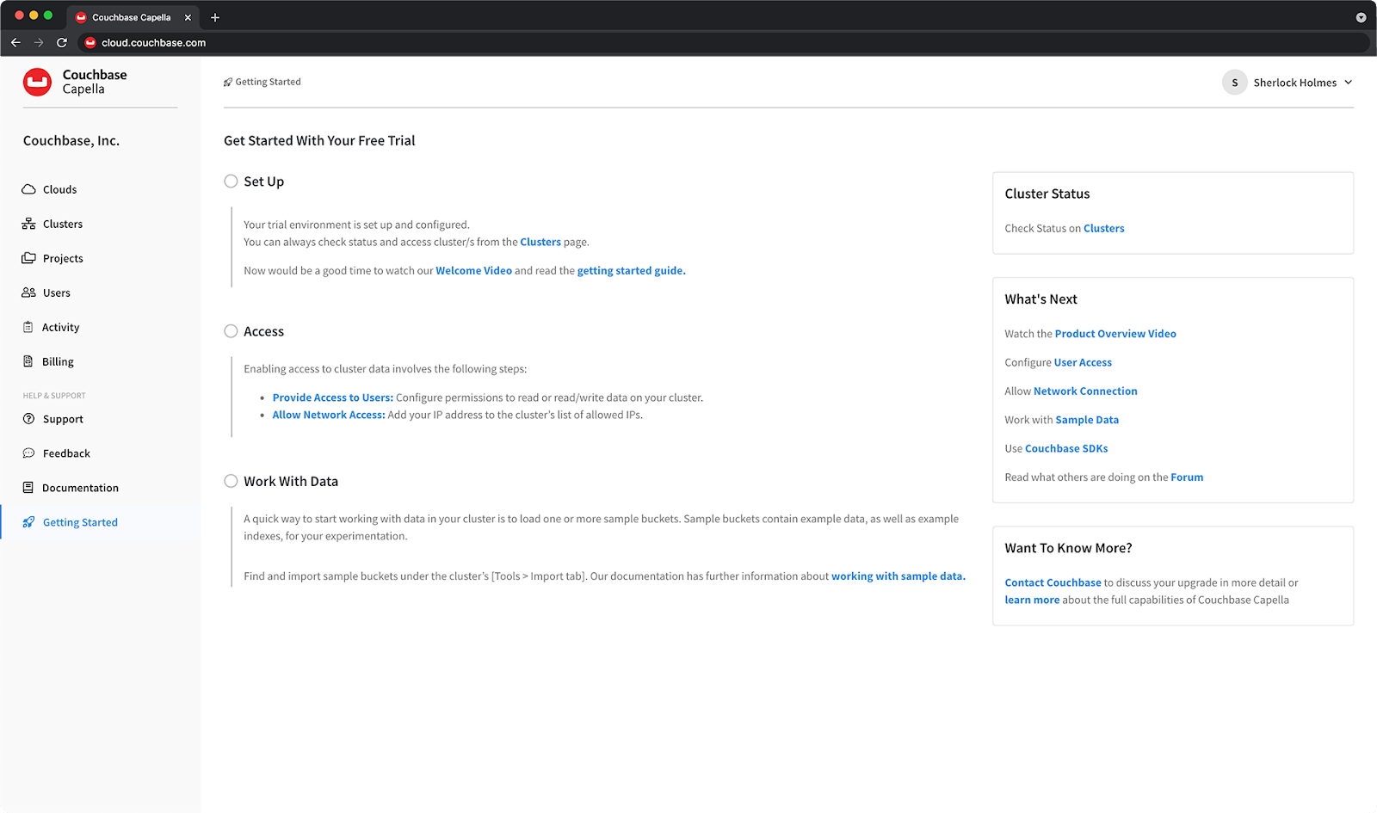Viewport: 1377px width, 813px height.
Task: Open the Billing section
Action: pos(58,361)
